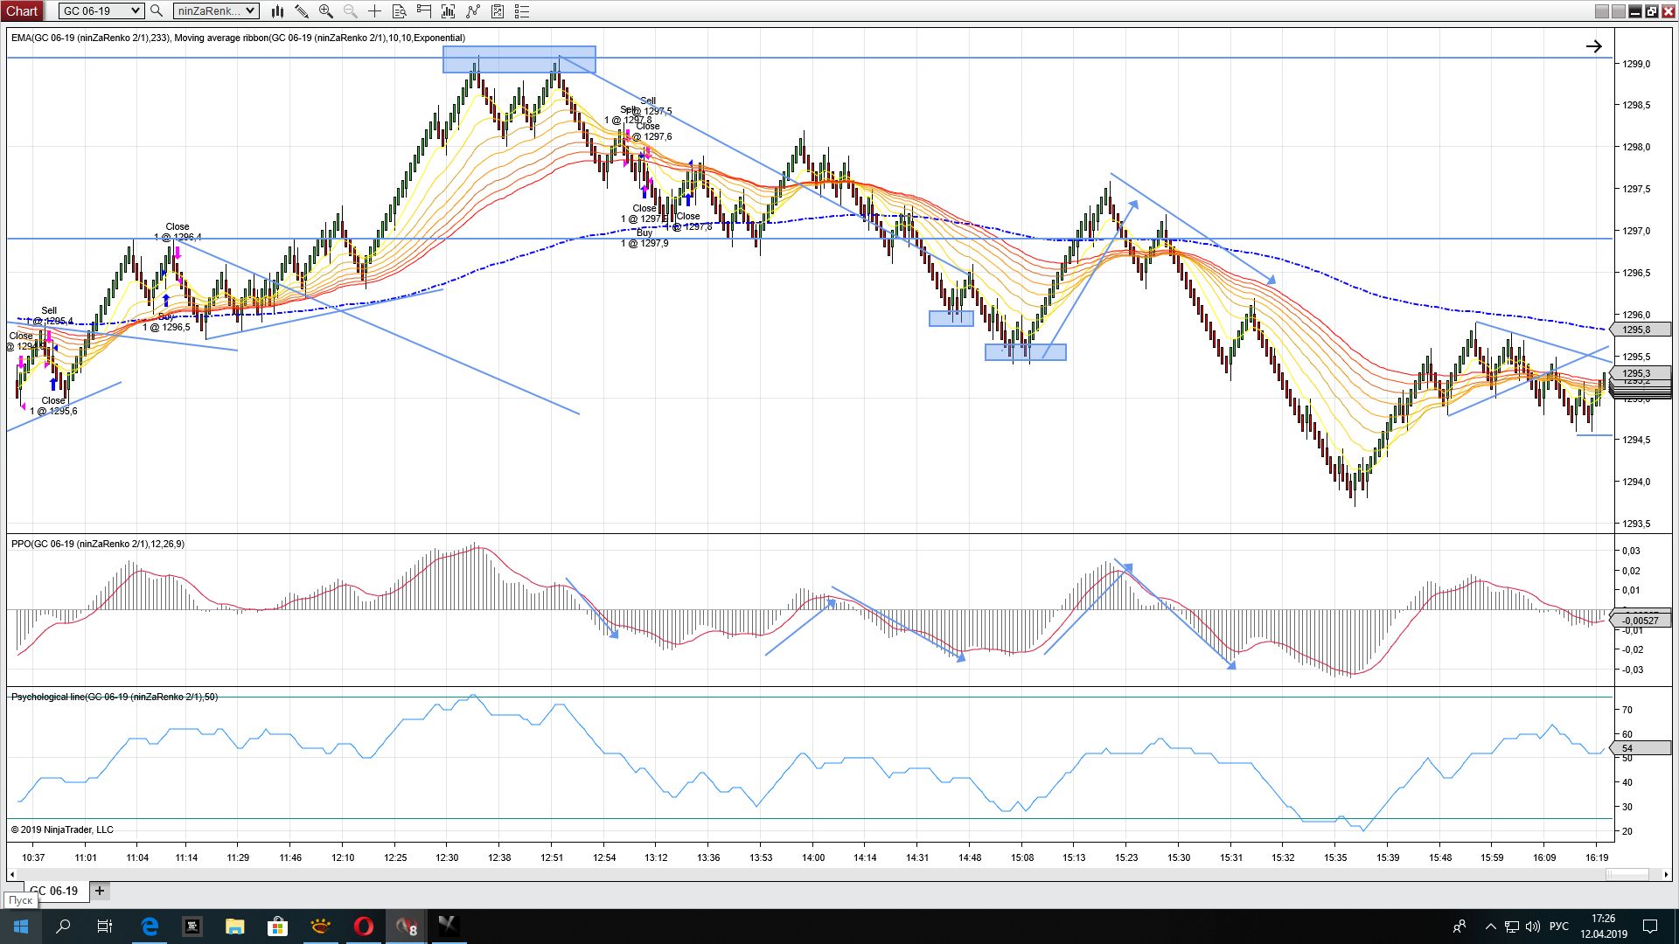Viewport: 1679px width, 944px height.
Task: Add a new chart tab with plus
Action: click(x=100, y=891)
